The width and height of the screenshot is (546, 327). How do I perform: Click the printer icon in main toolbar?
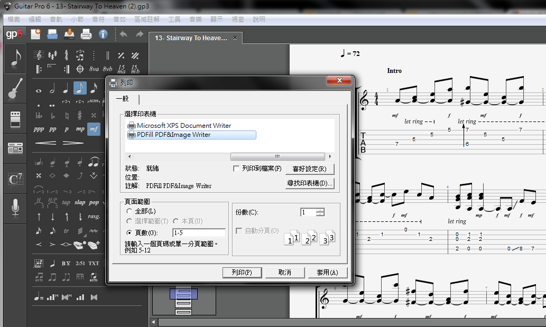point(86,34)
